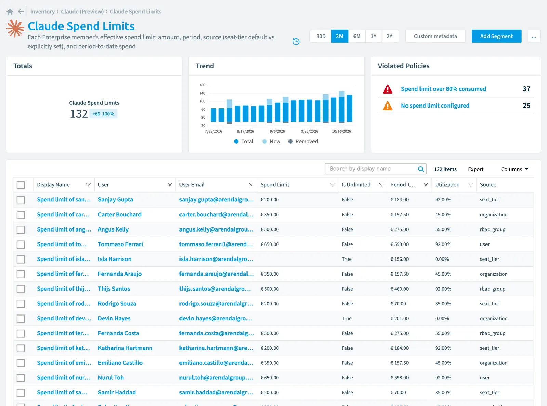
Task: Open the more options ellipsis button
Action: pyautogui.click(x=534, y=36)
